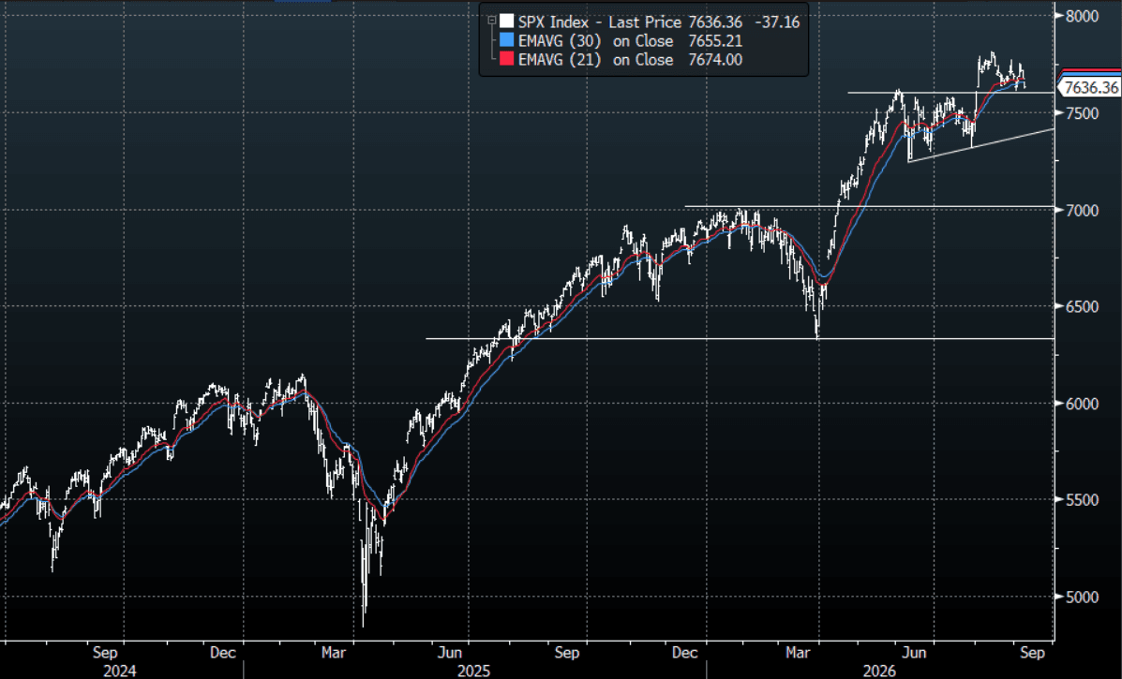
Task: Click the 2024 year label on time axis
Action: click(x=119, y=671)
